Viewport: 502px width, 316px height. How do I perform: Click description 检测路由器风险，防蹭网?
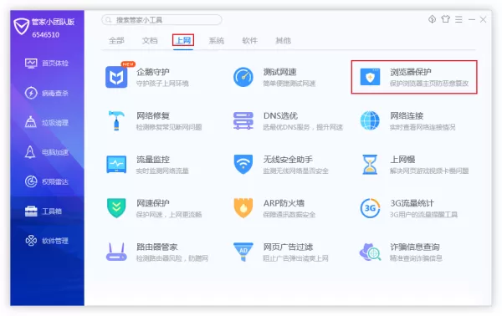(172, 258)
